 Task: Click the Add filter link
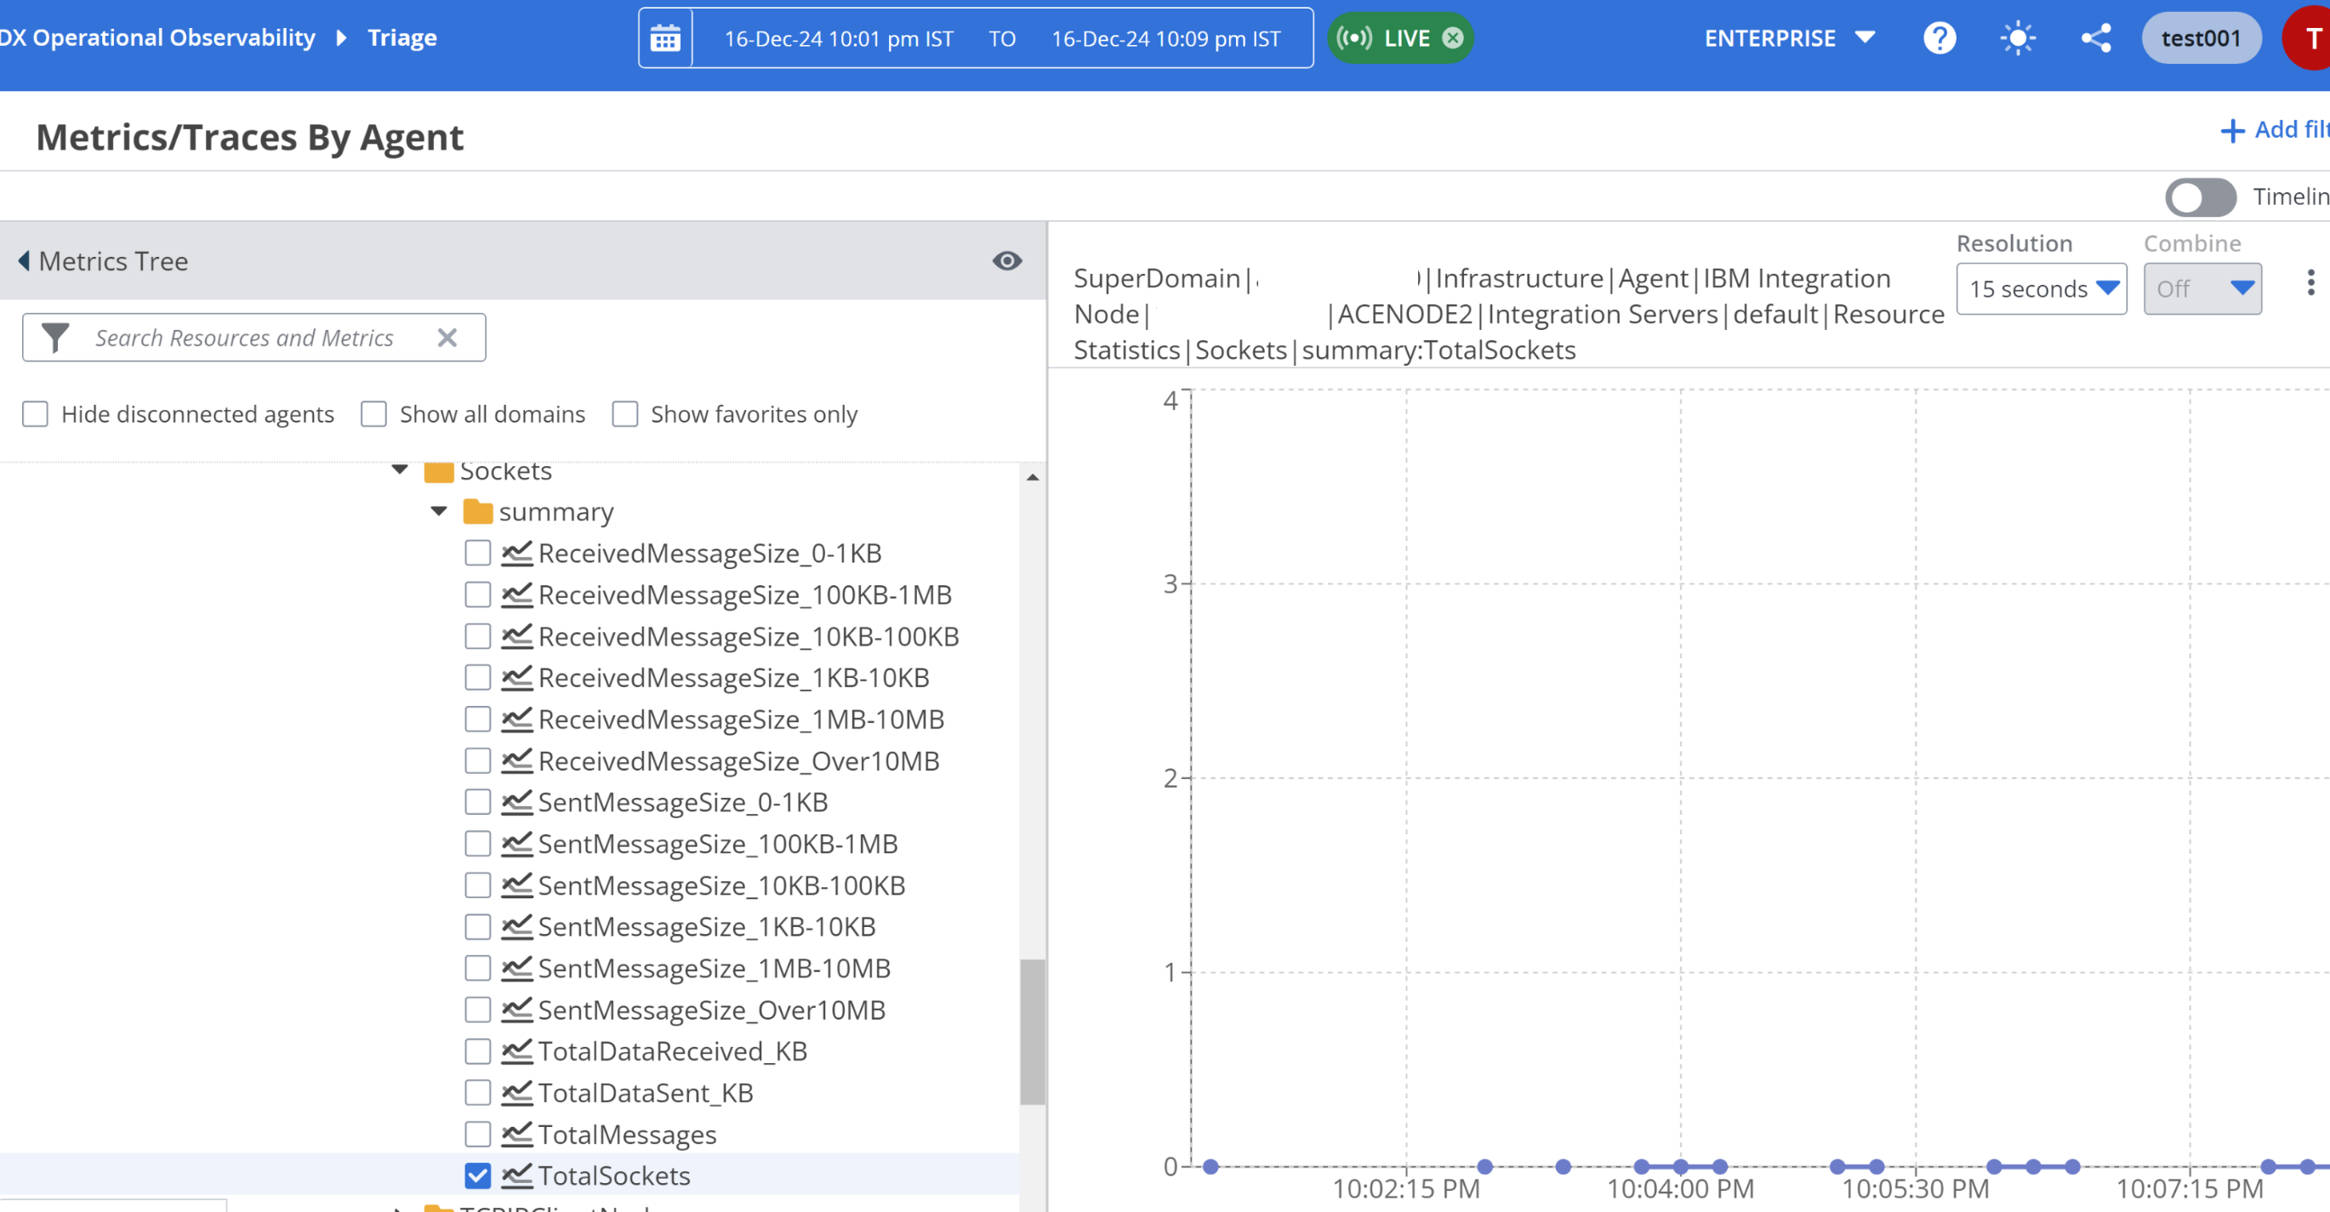2276,129
